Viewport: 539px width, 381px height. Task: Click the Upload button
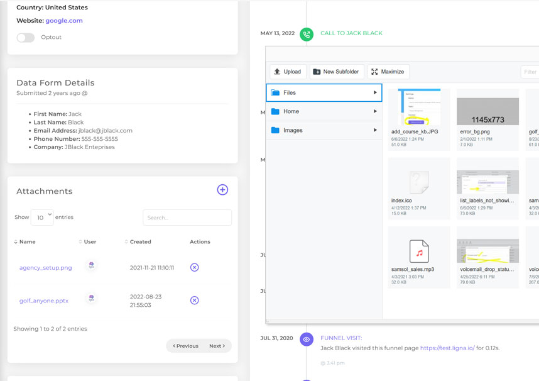tap(288, 72)
